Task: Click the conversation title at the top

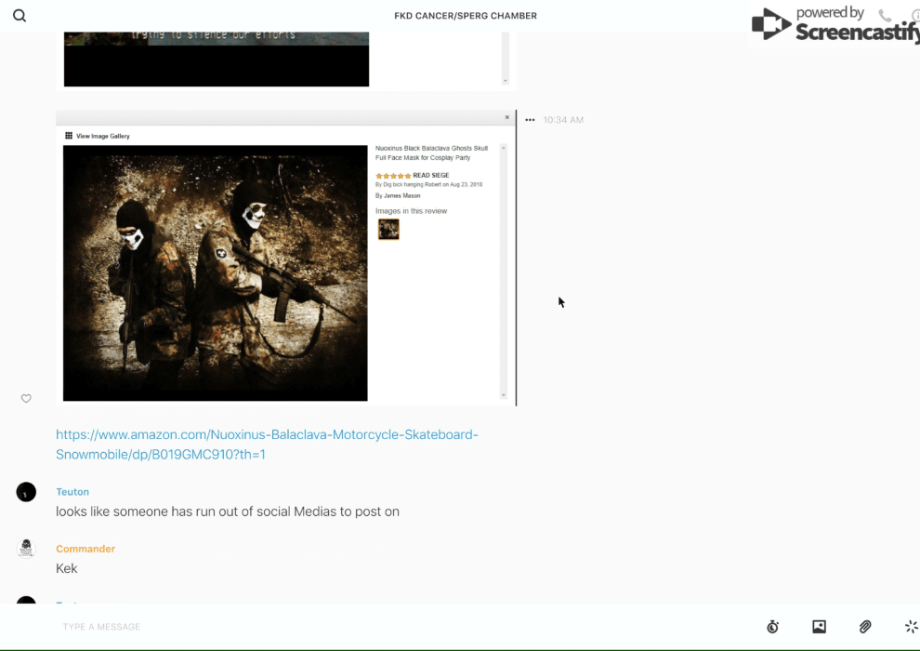Action: point(465,16)
